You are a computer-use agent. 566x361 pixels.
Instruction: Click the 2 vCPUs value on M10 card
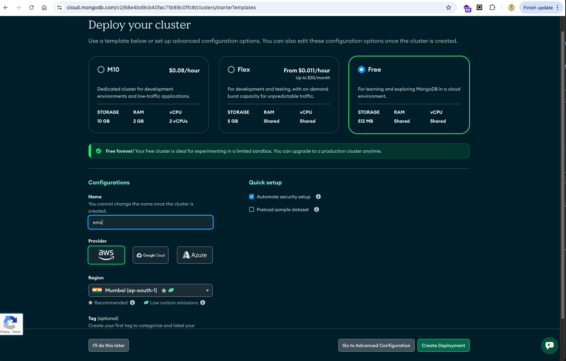click(178, 121)
